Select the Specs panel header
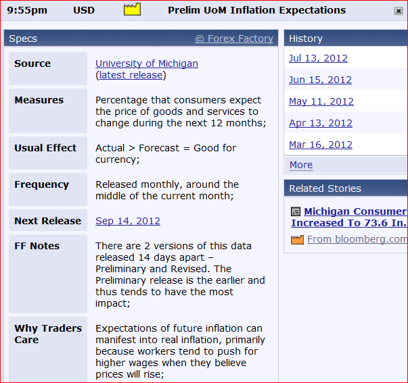 click(x=141, y=39)
